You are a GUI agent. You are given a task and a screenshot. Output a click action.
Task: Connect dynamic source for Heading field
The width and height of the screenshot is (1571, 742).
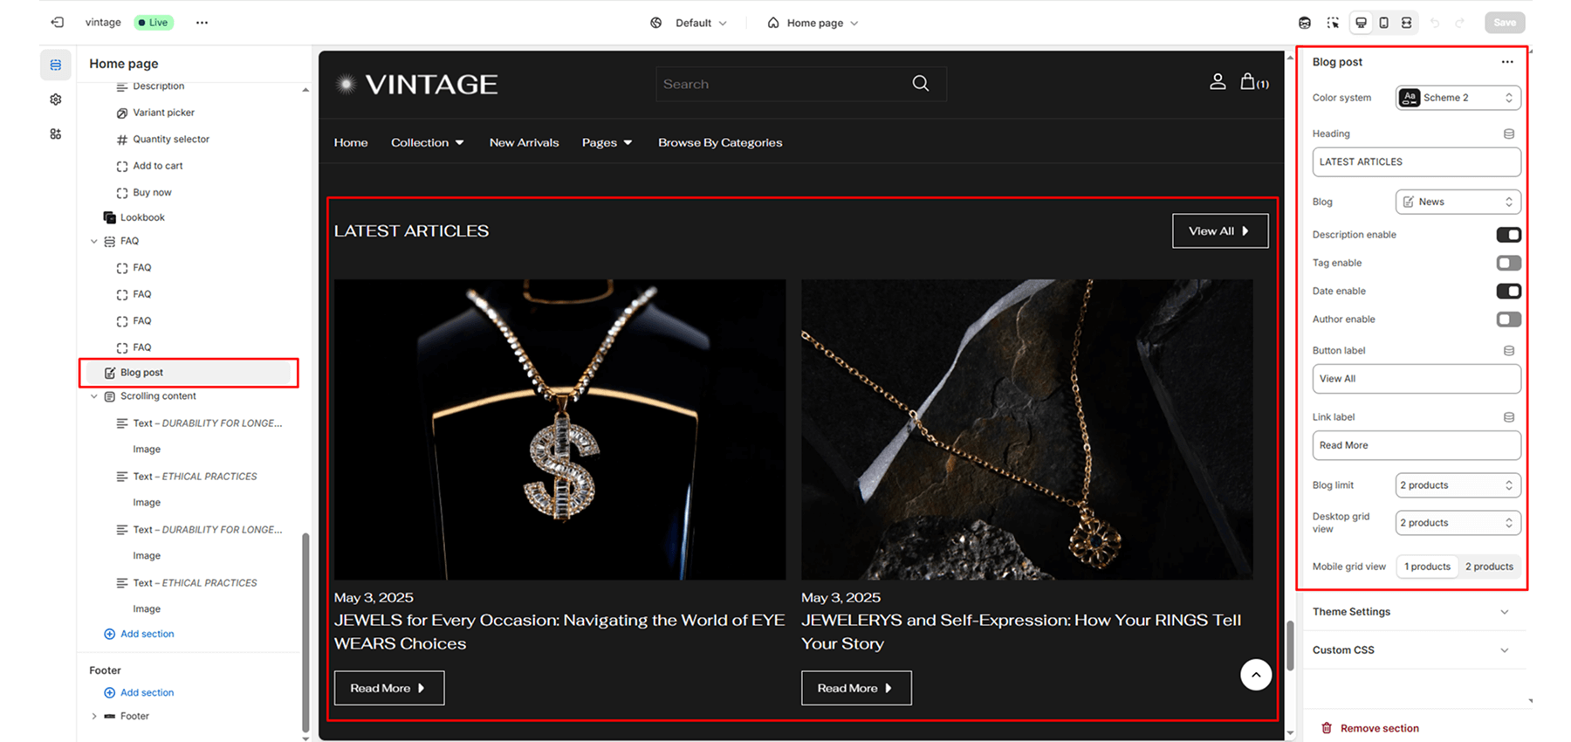(x=1509, y=134)
